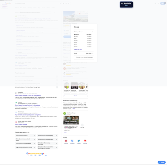The width and height of the screenshot is (168, 165).
Task: Select the Saturday hours row
Action: tap(83, 41)
